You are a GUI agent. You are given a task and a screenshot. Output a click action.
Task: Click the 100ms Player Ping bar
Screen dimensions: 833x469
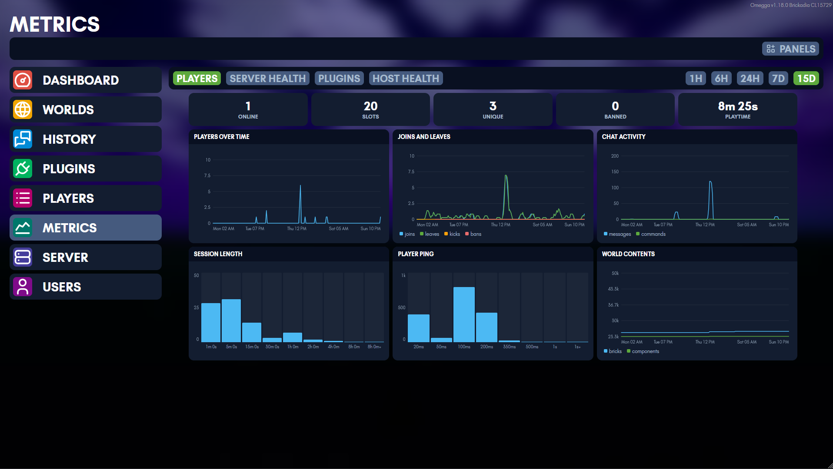tap(464, 314)
